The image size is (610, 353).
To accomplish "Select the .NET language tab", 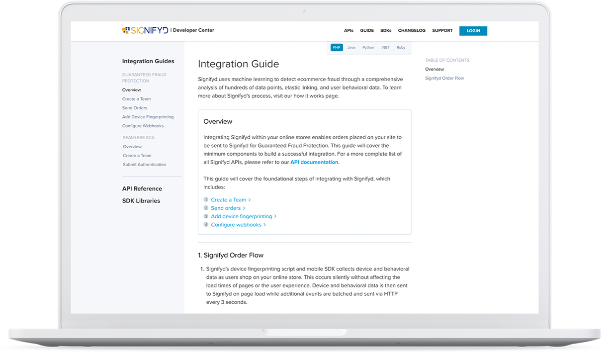I will [x=385, y=48].
